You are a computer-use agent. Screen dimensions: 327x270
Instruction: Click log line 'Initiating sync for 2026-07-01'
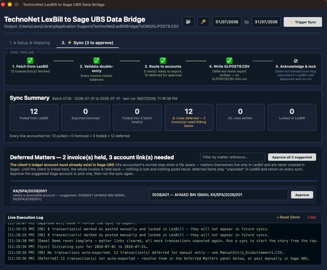click(x=78, y=246)
